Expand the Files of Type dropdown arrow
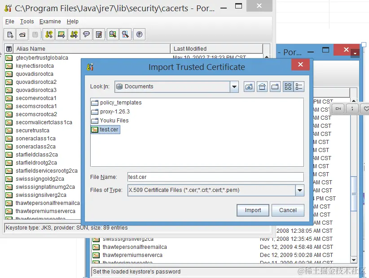Image resolution: width=369 pixels, height=278 pixels. coord(300,191)
